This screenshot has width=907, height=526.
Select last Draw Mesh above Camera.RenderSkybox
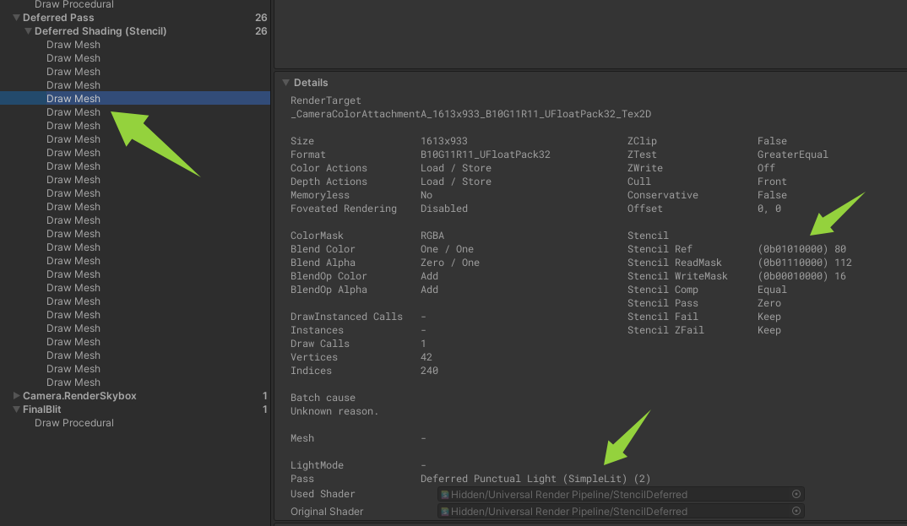coord(73,382)
